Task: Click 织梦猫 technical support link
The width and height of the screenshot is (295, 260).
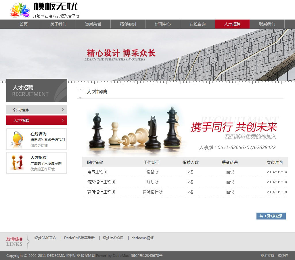Action: (x=283, y=256)
